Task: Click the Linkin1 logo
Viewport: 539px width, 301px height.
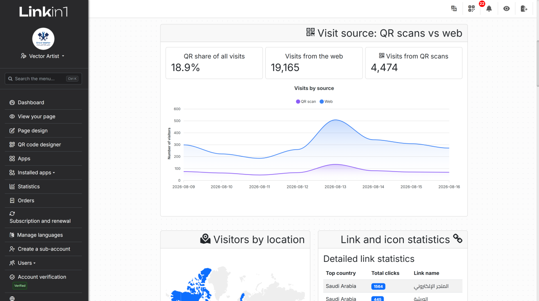Action: coord(43,12)
